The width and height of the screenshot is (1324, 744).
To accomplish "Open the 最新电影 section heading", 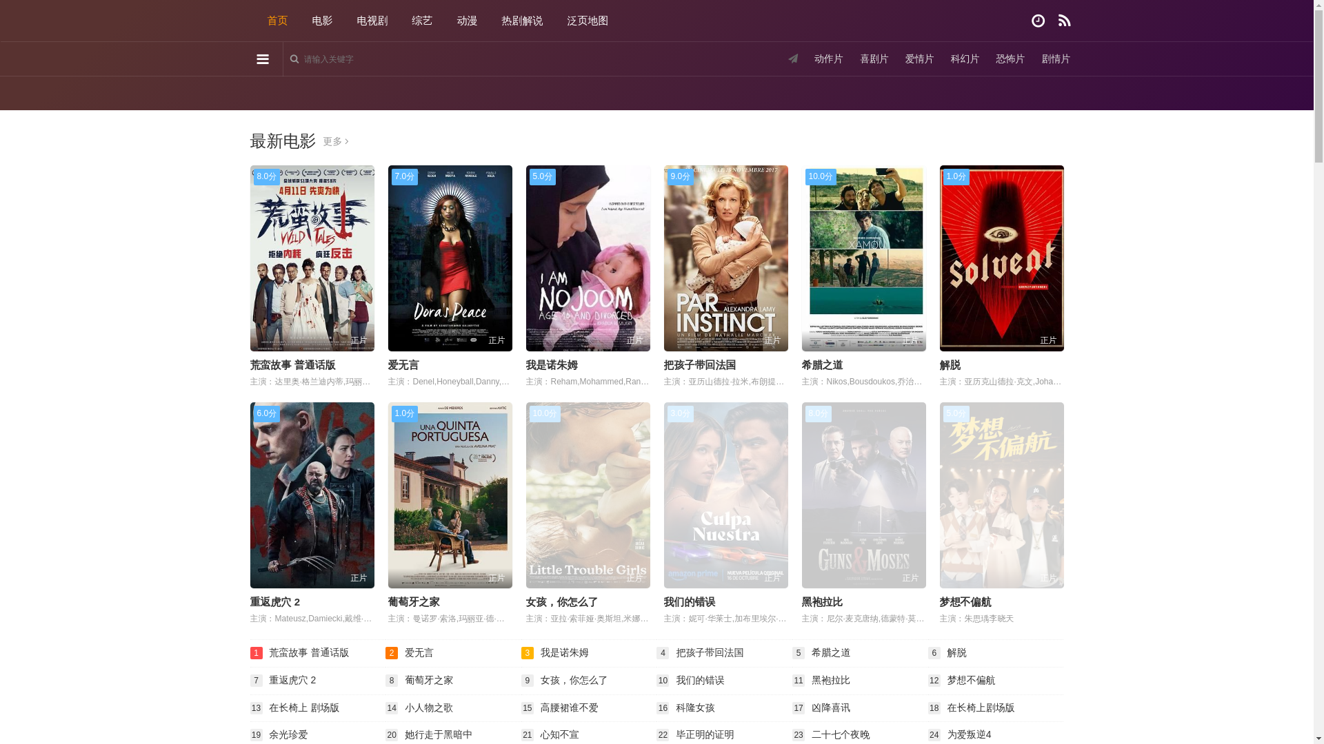I will pyautogui.click(x=283, y=141).
